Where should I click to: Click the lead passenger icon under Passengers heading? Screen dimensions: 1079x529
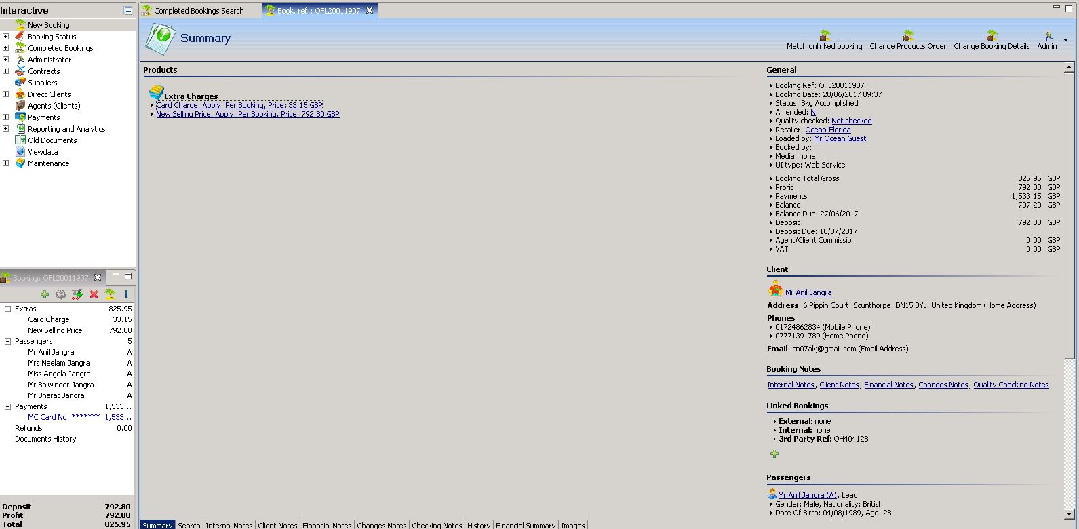pos(772,494)
